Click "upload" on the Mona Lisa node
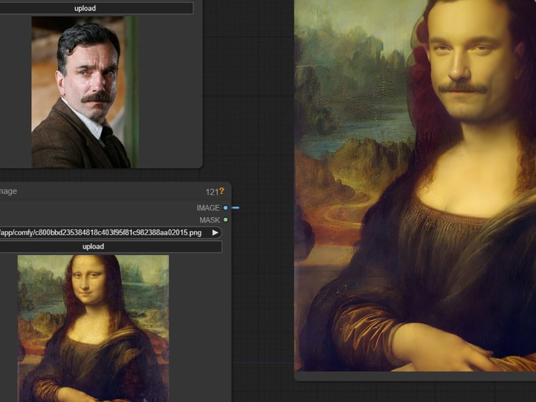536x402 pixels. pos(94,246)
